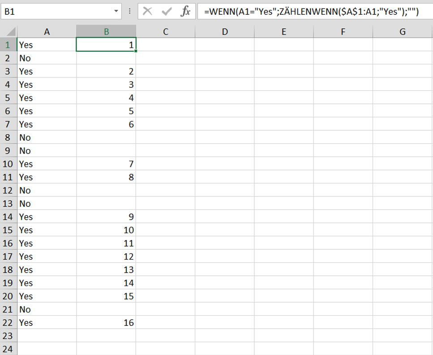This screenshot has width=433, height=355.
Task: Click the Select All corner triangle
Action: (x=10, y=31)
